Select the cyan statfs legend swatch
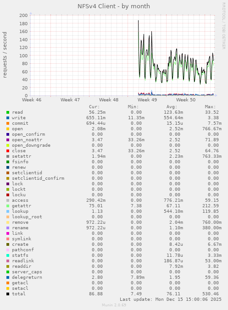The height and width of the screenshot is (310, 228). click(8, 255)
